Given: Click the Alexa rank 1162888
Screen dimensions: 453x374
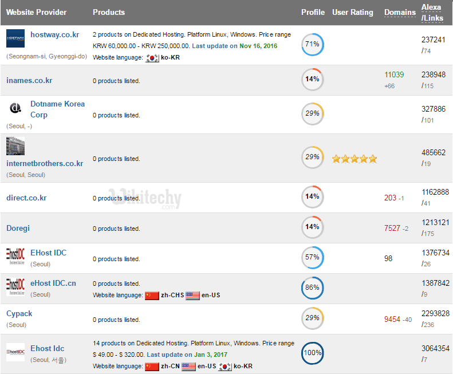Looking at the screenshot, I should [x=435, y=192].
